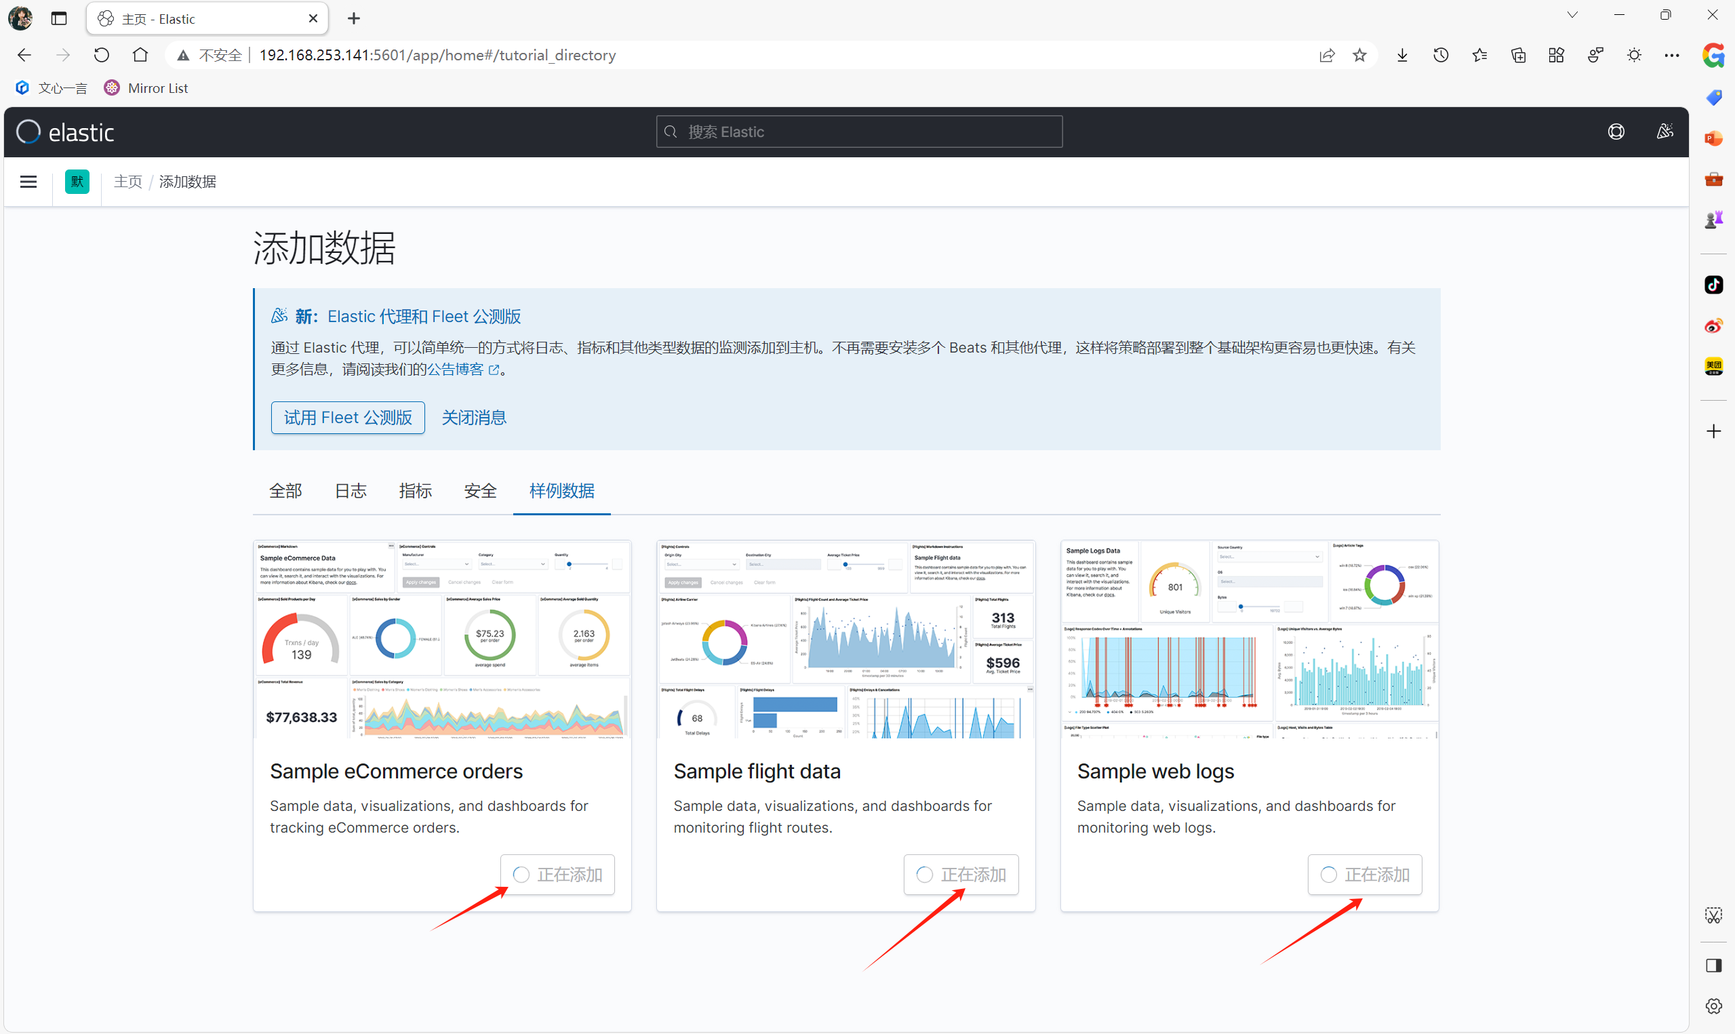Click the browser profile avatar
1735x1034 pixels.
tap(20, 18)
